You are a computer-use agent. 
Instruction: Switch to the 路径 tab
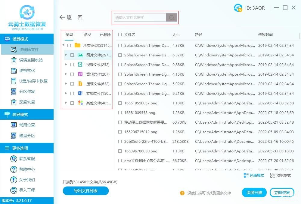click(x=87, y=34)
